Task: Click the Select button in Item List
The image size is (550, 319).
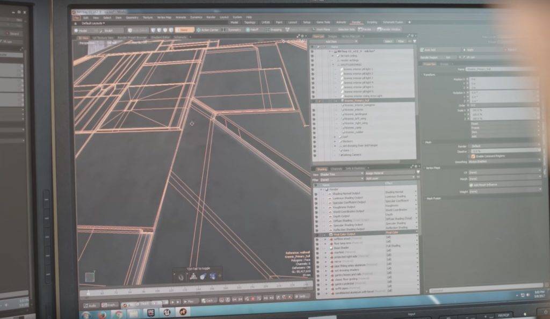Action: pos(388,41)
